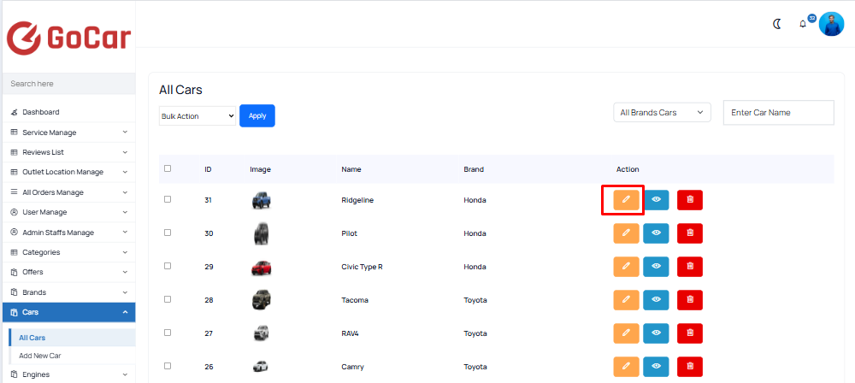Image resolution: width=855 pixels, height=383 pixels.
Task: Edit the Tacoma car entry
Action: 626,299
